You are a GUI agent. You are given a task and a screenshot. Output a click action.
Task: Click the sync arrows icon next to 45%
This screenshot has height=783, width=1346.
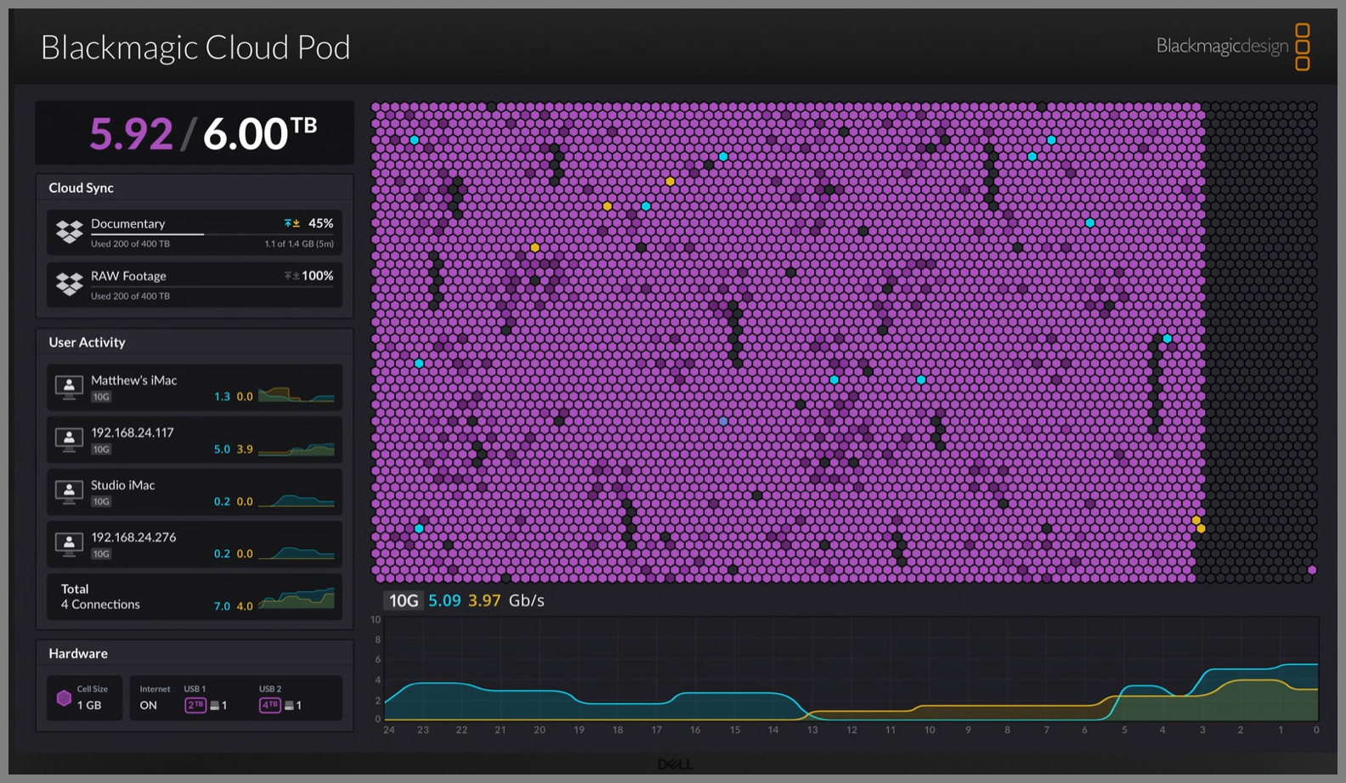click(x=291, y=223)
